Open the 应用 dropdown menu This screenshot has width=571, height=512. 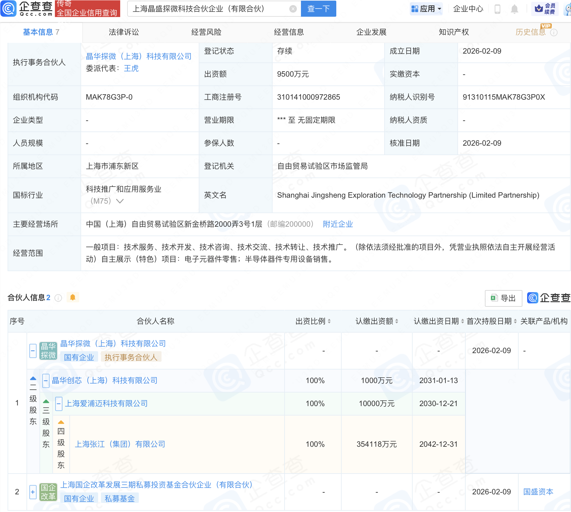pyautogui.click(x=427, y=9)
